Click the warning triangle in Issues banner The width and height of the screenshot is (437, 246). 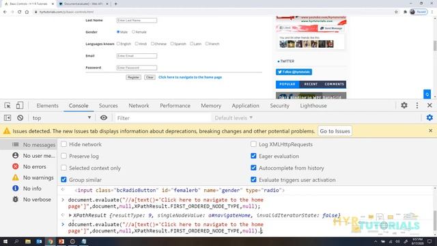coord(7,131)
